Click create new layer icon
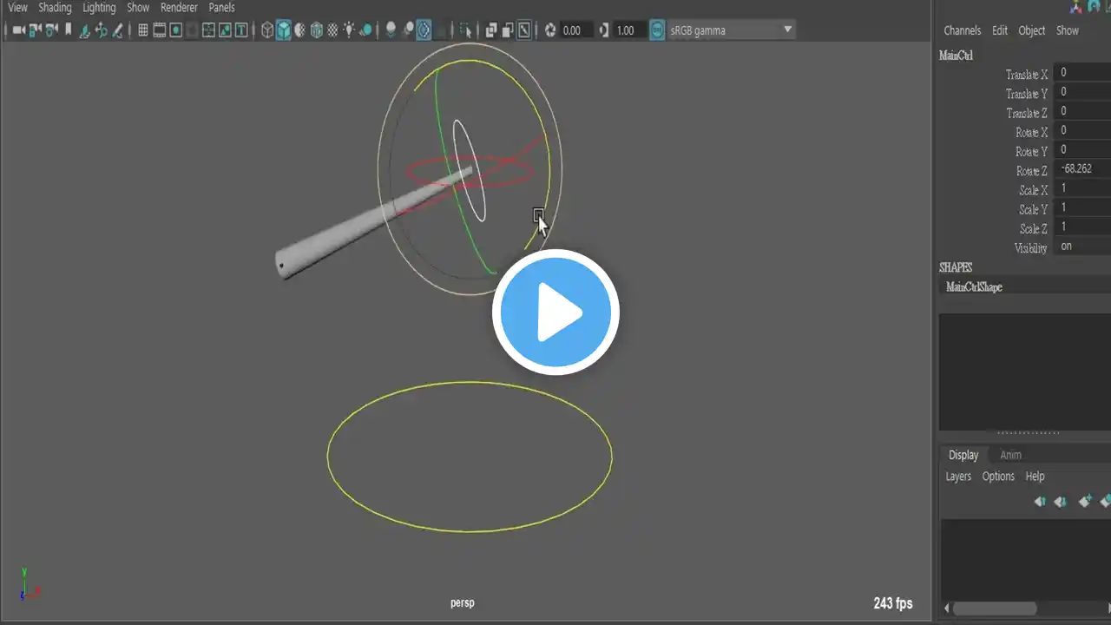 pyautogui.click(x=1084, y=501)
